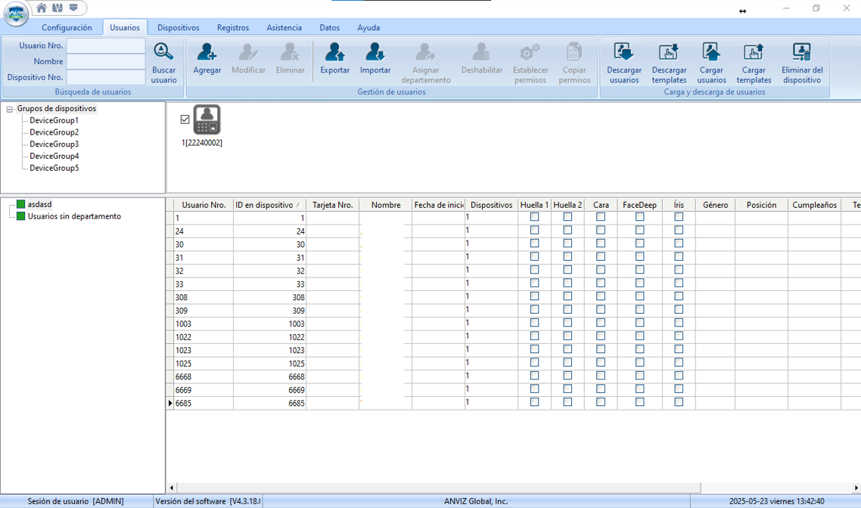
Task: Toggle Huella 2 checkbox for user 24
Action: coord(567,230)
